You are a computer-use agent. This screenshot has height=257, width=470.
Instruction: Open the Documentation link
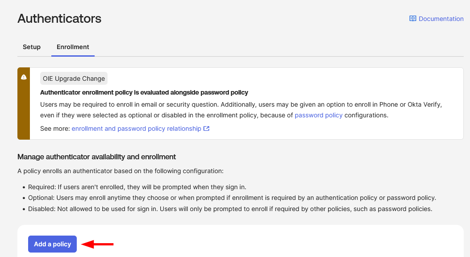click(441, 19)
